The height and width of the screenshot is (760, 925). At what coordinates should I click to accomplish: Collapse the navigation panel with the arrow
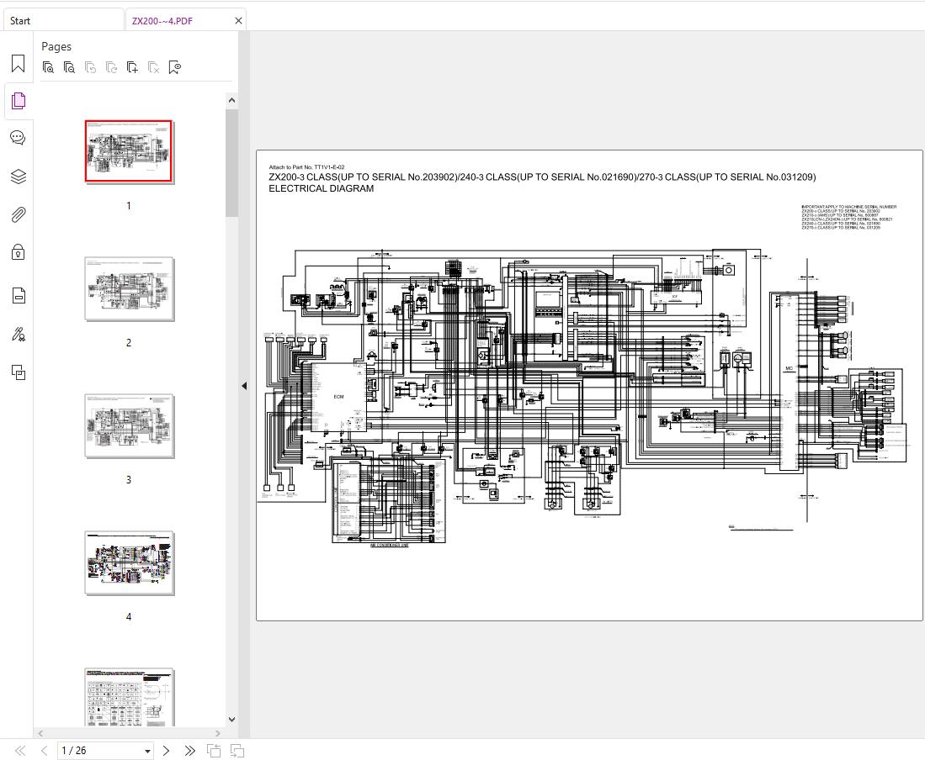tap(244, 386)
